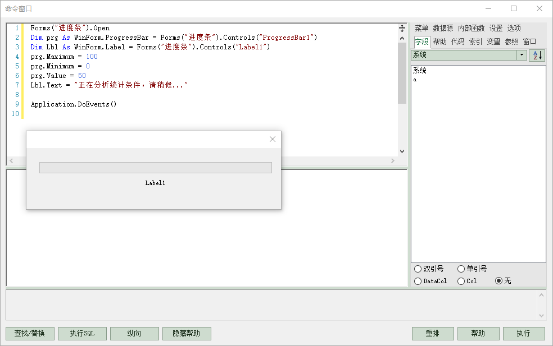Click code editor scroll down arrow
The height and width of the screenshot is (346, 553).
[x=402, y=151]
